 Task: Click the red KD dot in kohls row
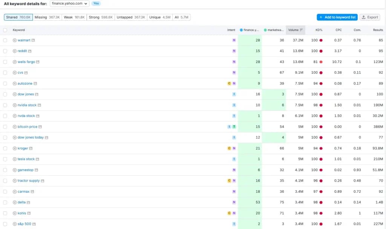[x=321, y=213]
